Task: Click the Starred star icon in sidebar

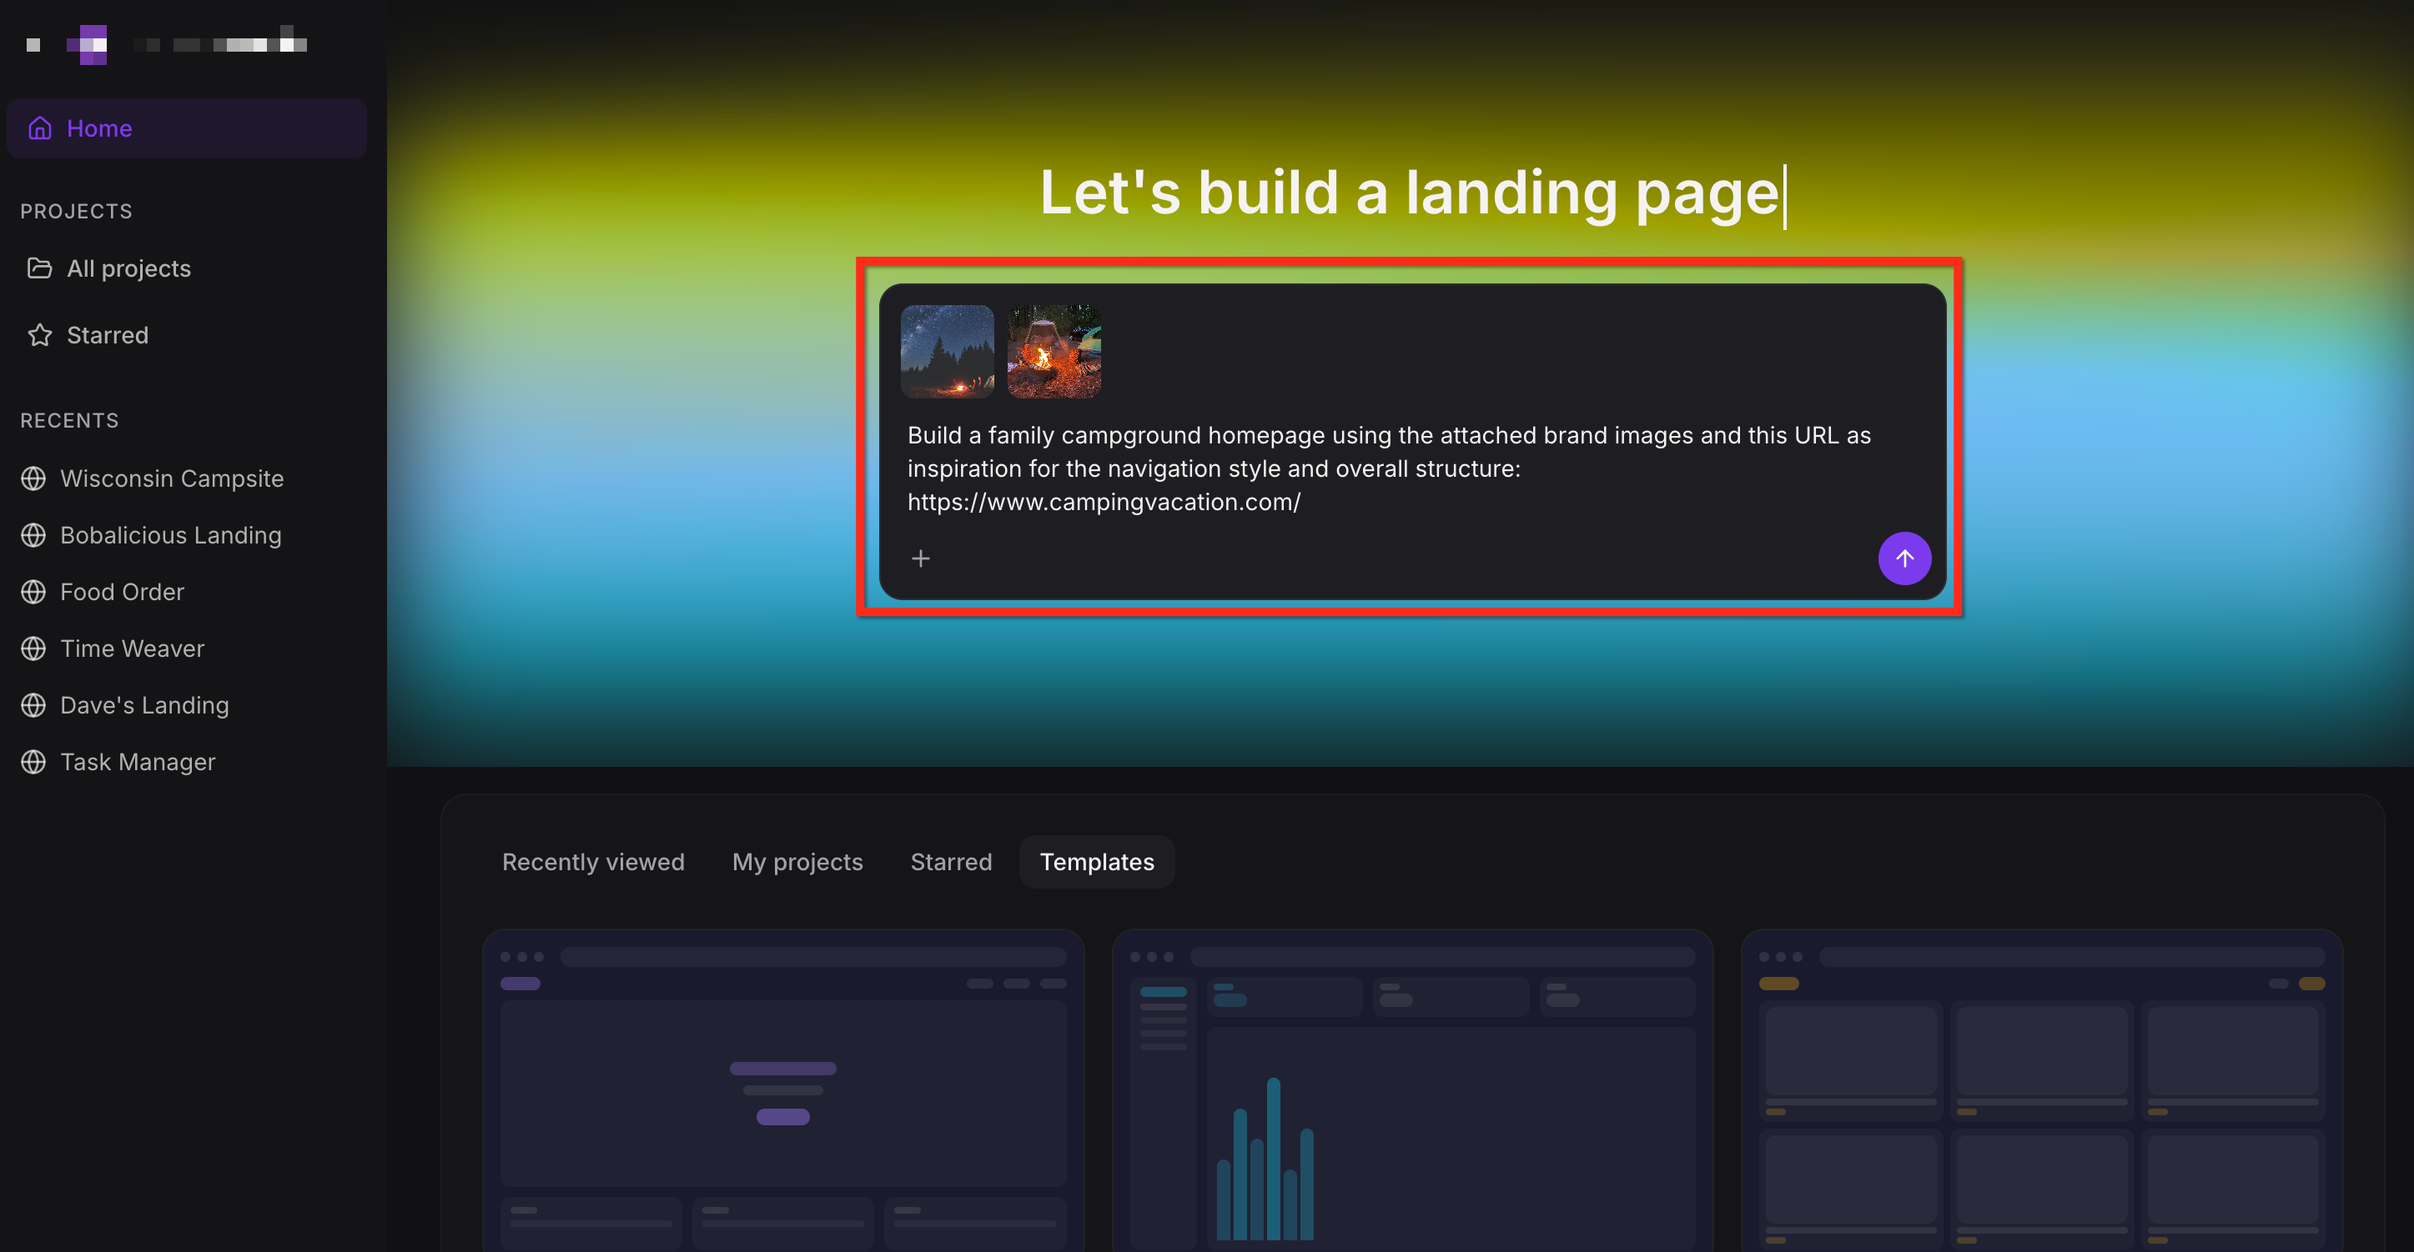Action: tap(39, 335)
